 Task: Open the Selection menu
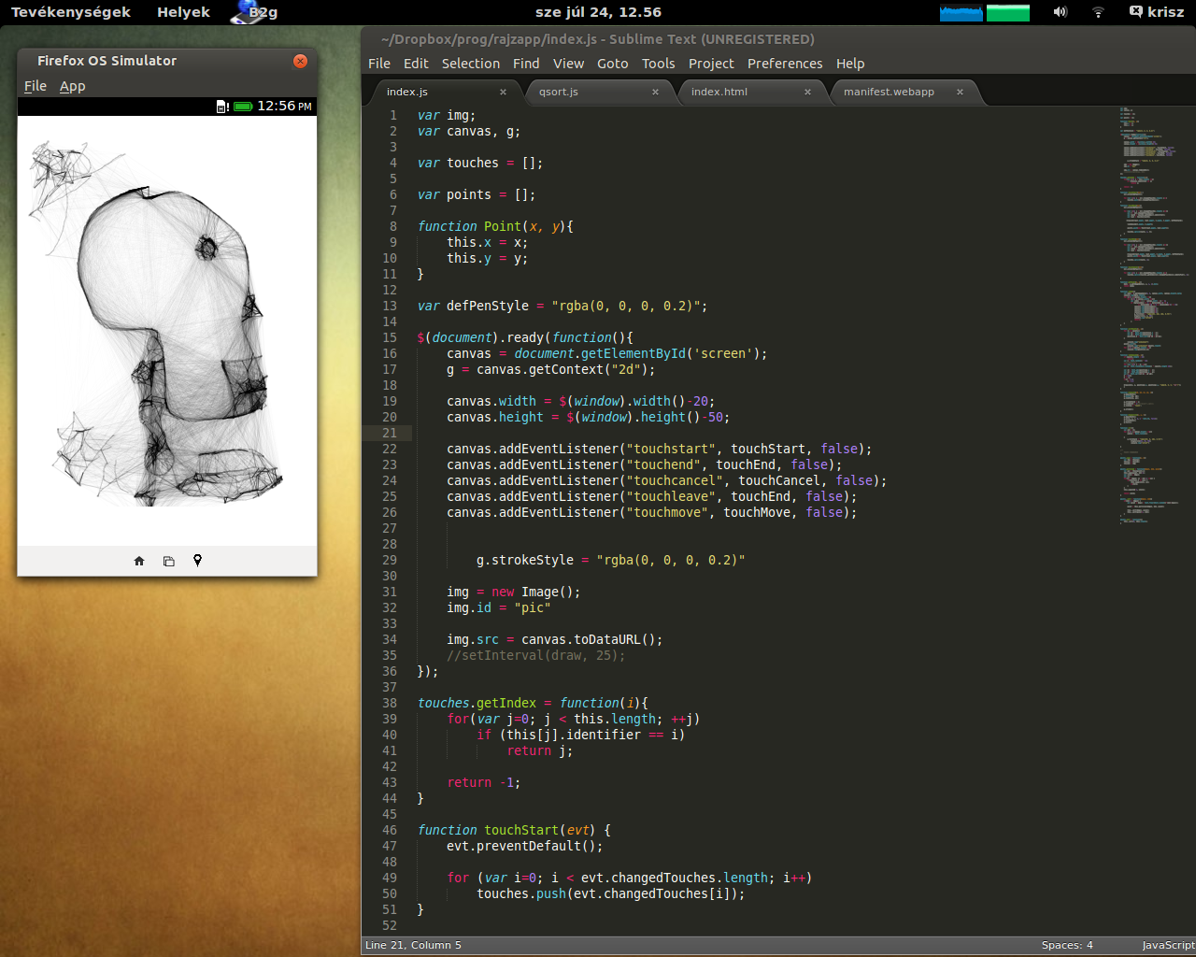(x=471, y=64)
